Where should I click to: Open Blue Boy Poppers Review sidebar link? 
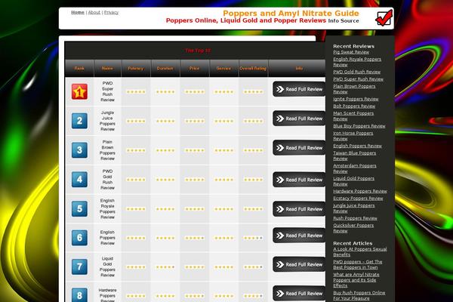pos(359,126)
